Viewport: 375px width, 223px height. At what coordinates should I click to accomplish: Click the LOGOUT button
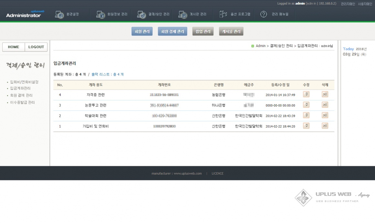click(36, 47)
